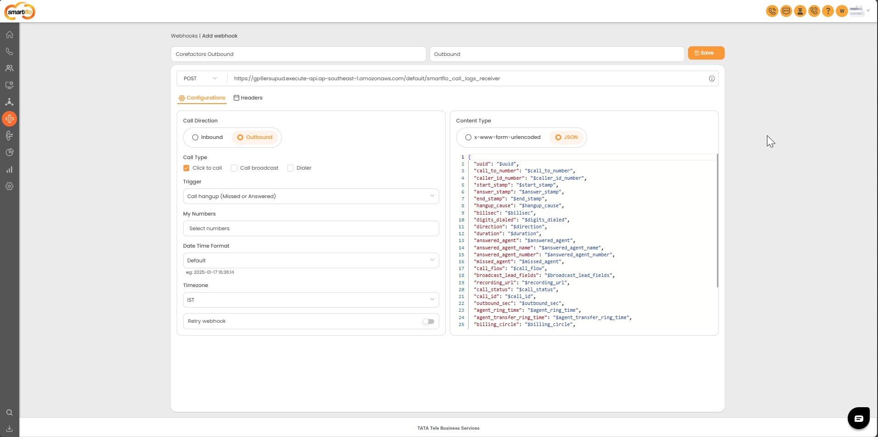This screenshot has height=437, width=878.
Task: Uncheck the Click to call checkbox
Action: coord(186,168)
